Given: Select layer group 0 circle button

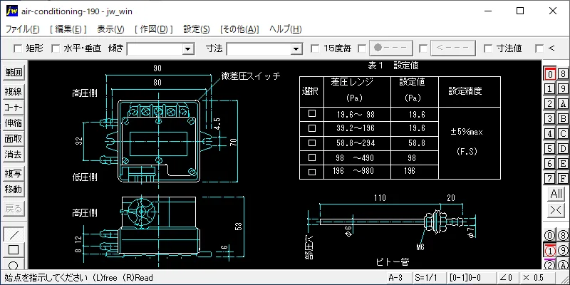Looking at the screenshot, I should pyautogui.click(x=550, y=235).
